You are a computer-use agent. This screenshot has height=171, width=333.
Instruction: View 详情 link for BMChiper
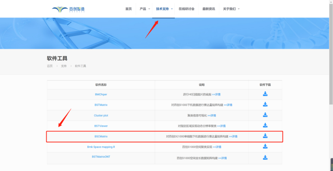(216, 95)
